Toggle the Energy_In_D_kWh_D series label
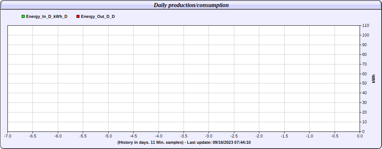This screenshot has height=149, width=382. pyautogui.click(x=47, y=16)
